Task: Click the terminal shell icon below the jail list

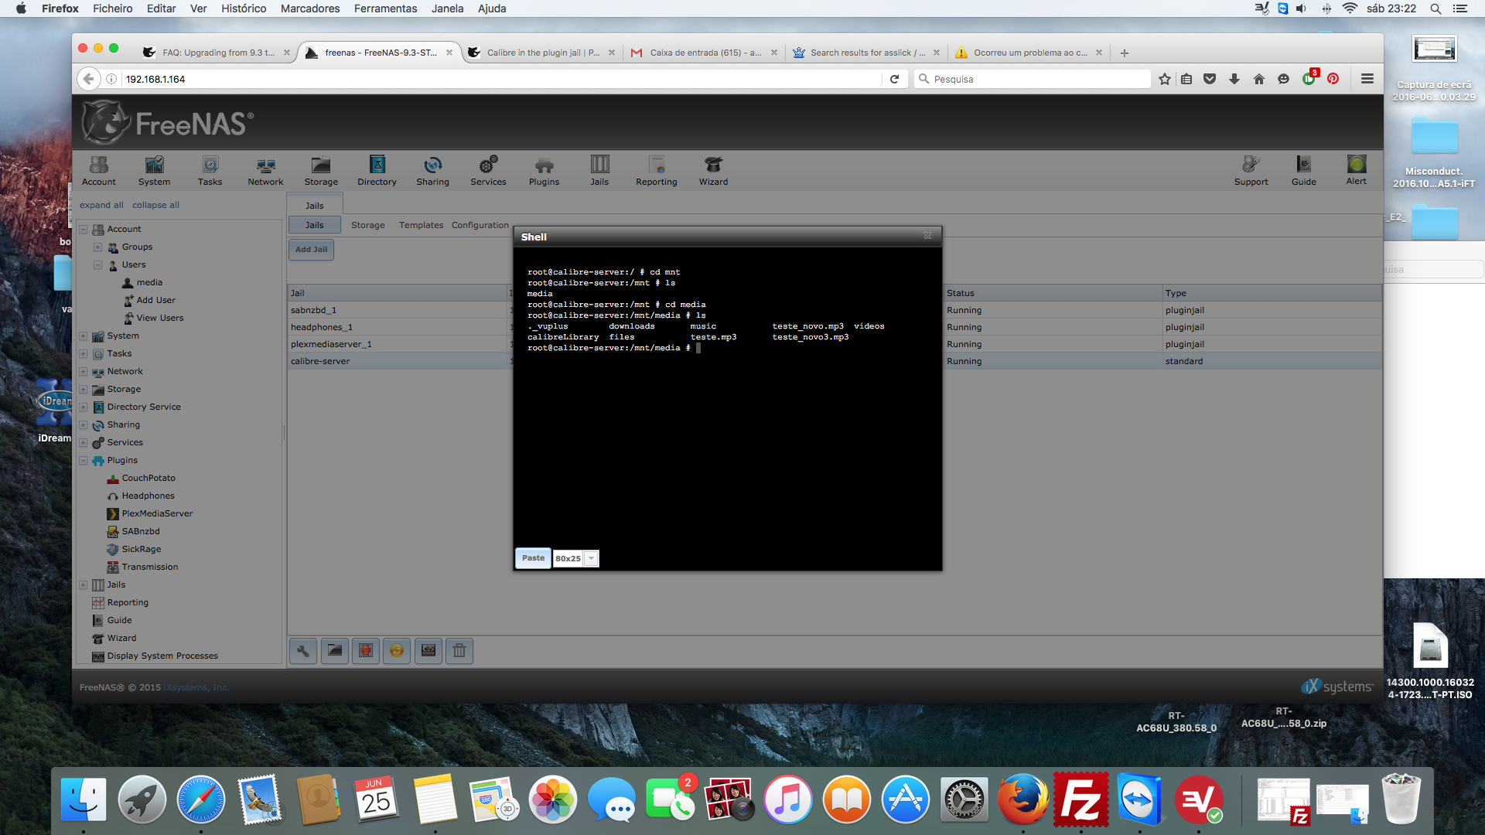Action: [x=428, y=651]
